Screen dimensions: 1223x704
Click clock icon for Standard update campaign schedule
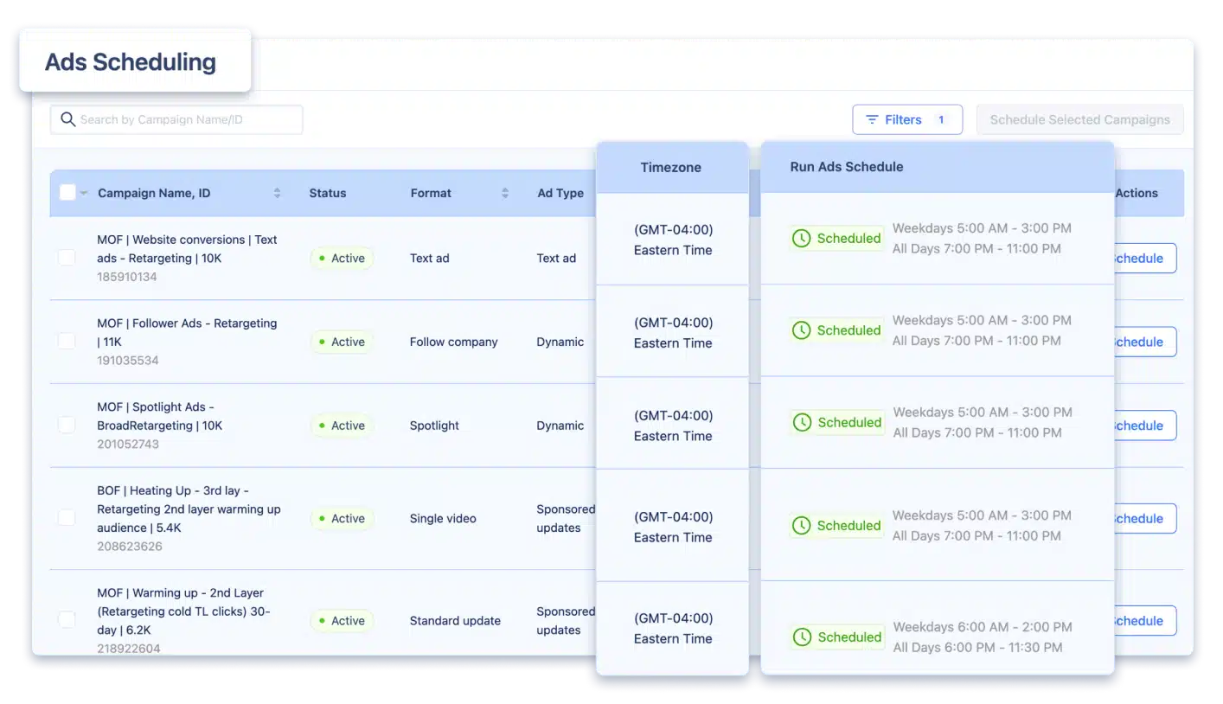tap(803, 637)
